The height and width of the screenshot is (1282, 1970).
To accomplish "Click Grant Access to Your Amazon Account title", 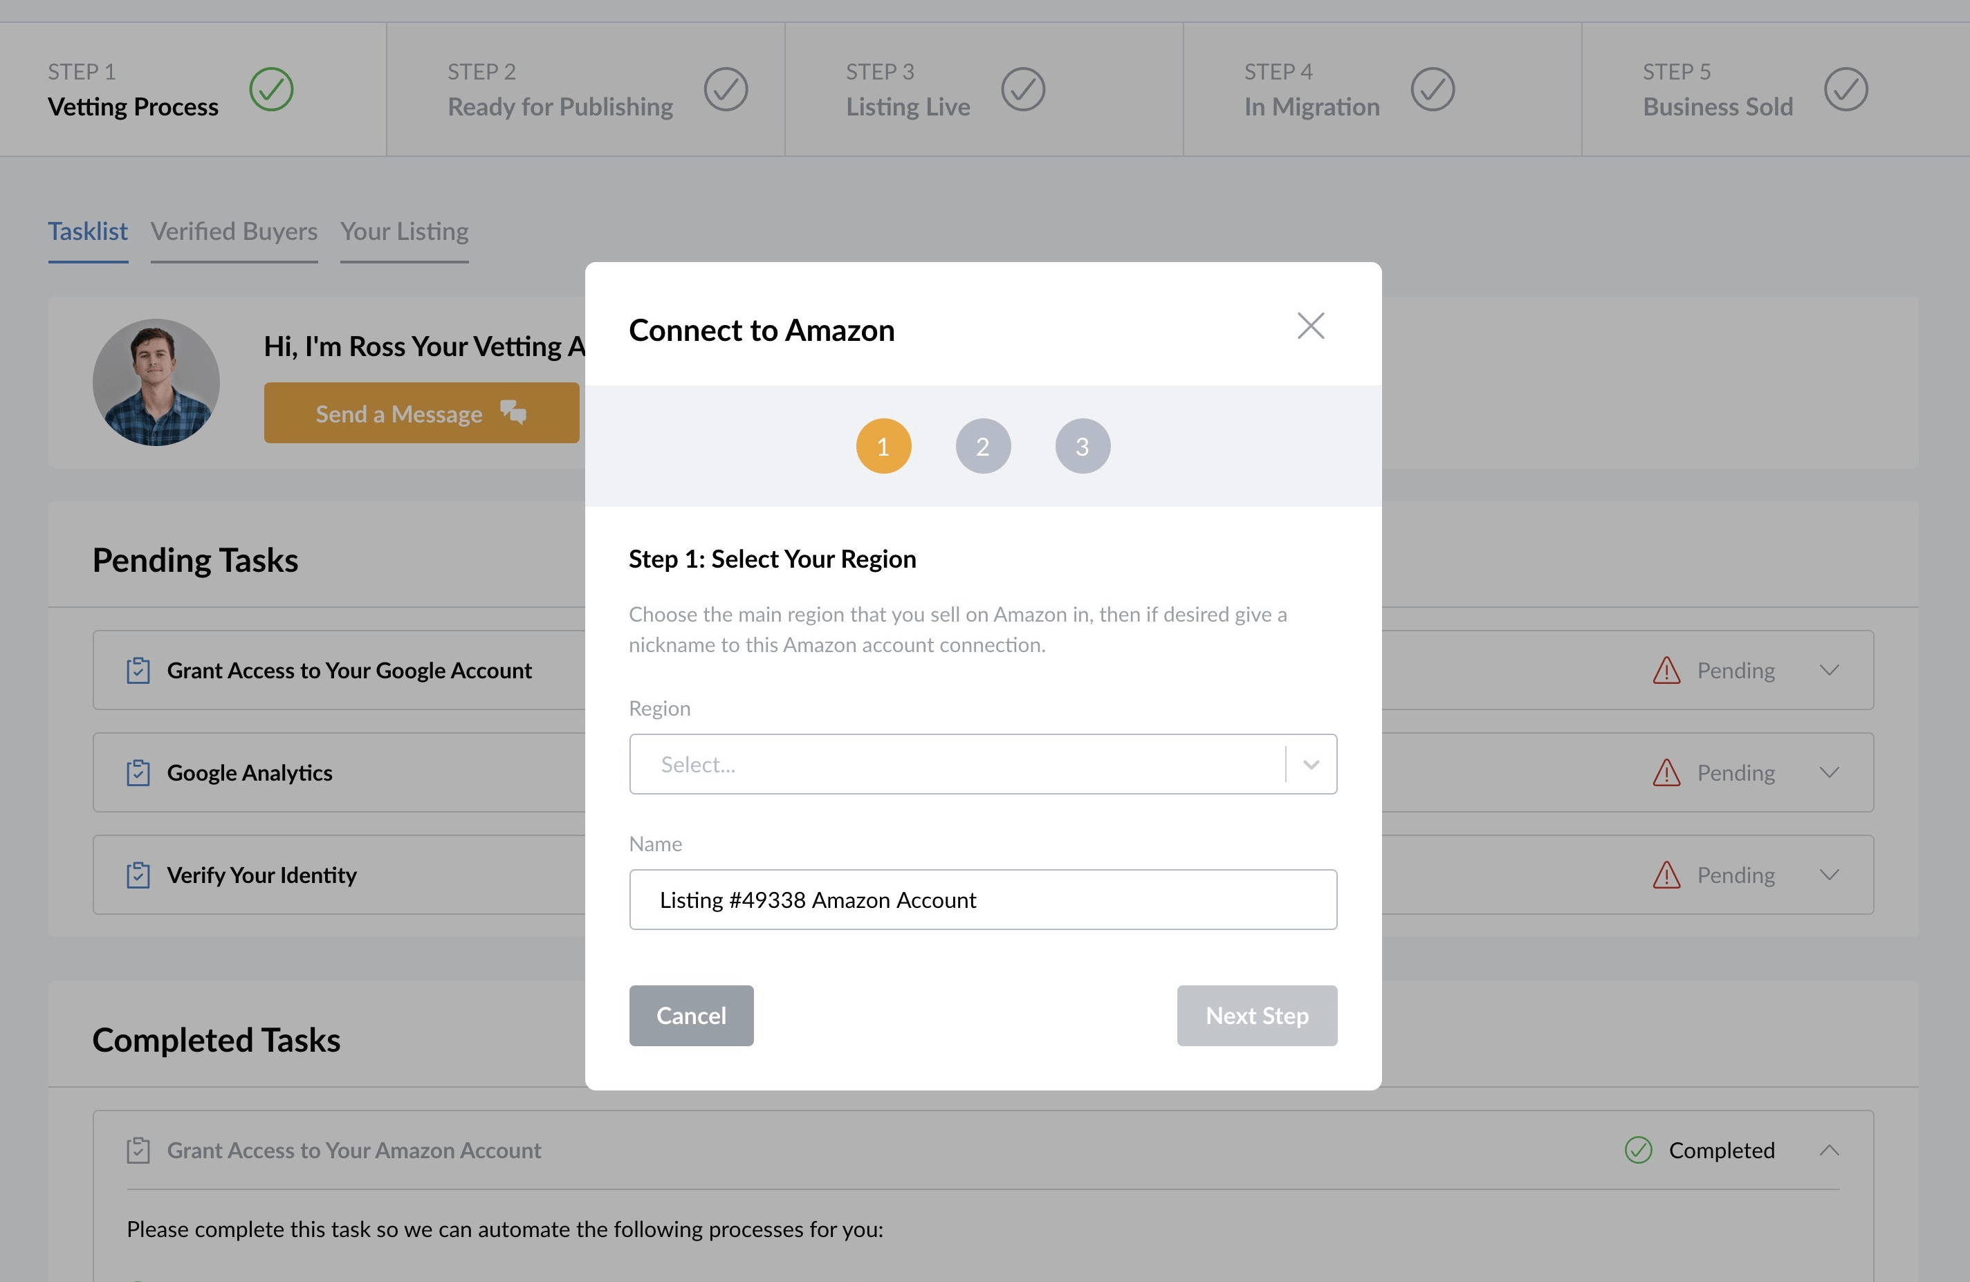I will 354,1151.
